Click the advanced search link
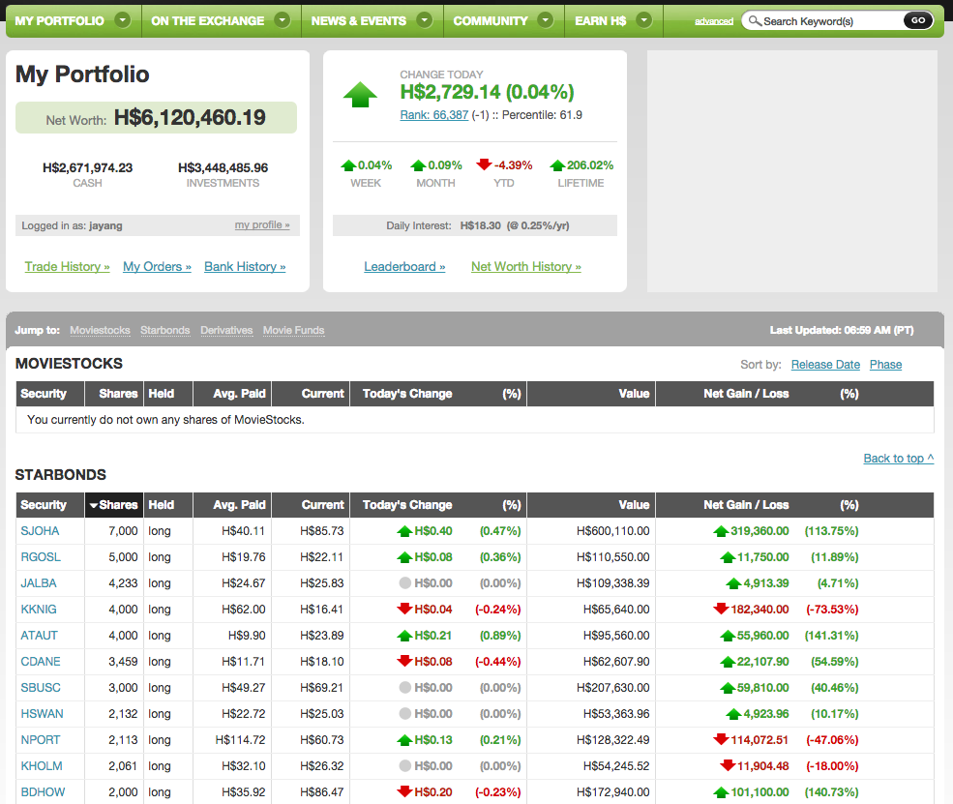The width and height of the screenshot is (953, 804). click(714, 21)
